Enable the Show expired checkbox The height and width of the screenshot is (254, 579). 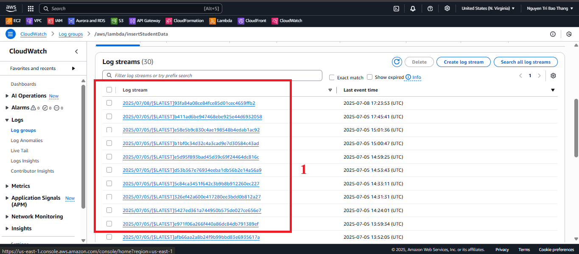[x=369, y=77]
